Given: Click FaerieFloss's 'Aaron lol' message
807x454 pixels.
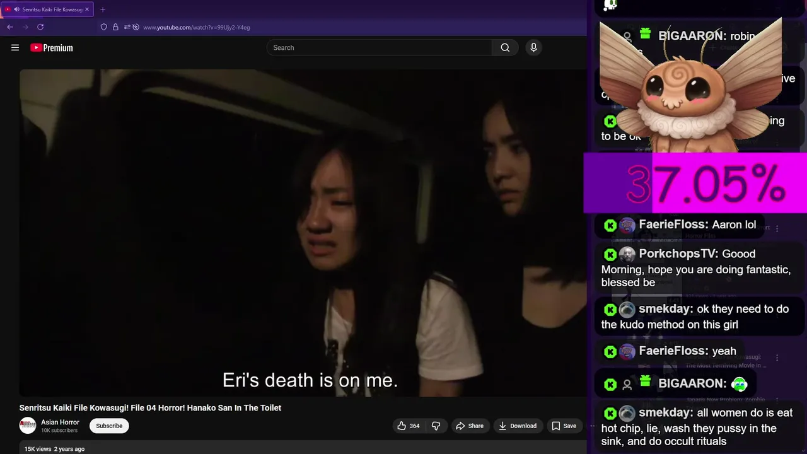Looking at the screenshot, I should click(x=681, y=224).
